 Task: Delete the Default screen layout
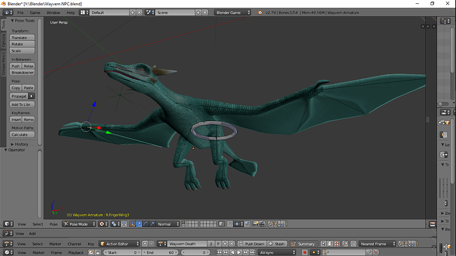pos(139,13)
